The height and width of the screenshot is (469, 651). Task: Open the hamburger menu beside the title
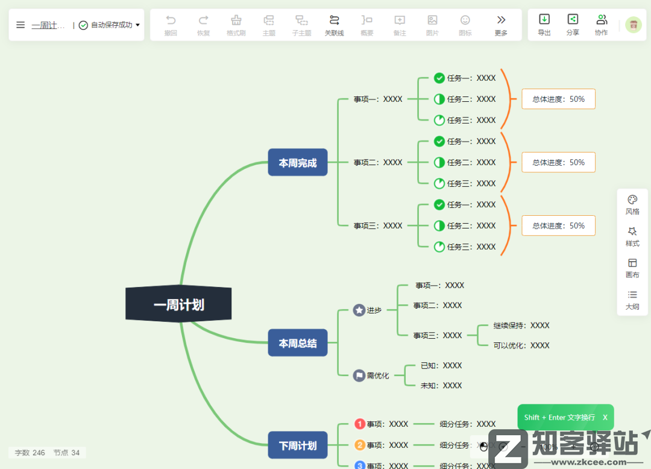pos(20,25)
